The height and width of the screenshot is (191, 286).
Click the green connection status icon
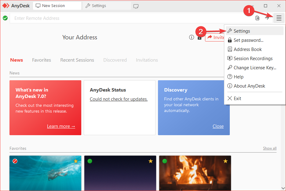pyautogui.click(x=5, y=18)
